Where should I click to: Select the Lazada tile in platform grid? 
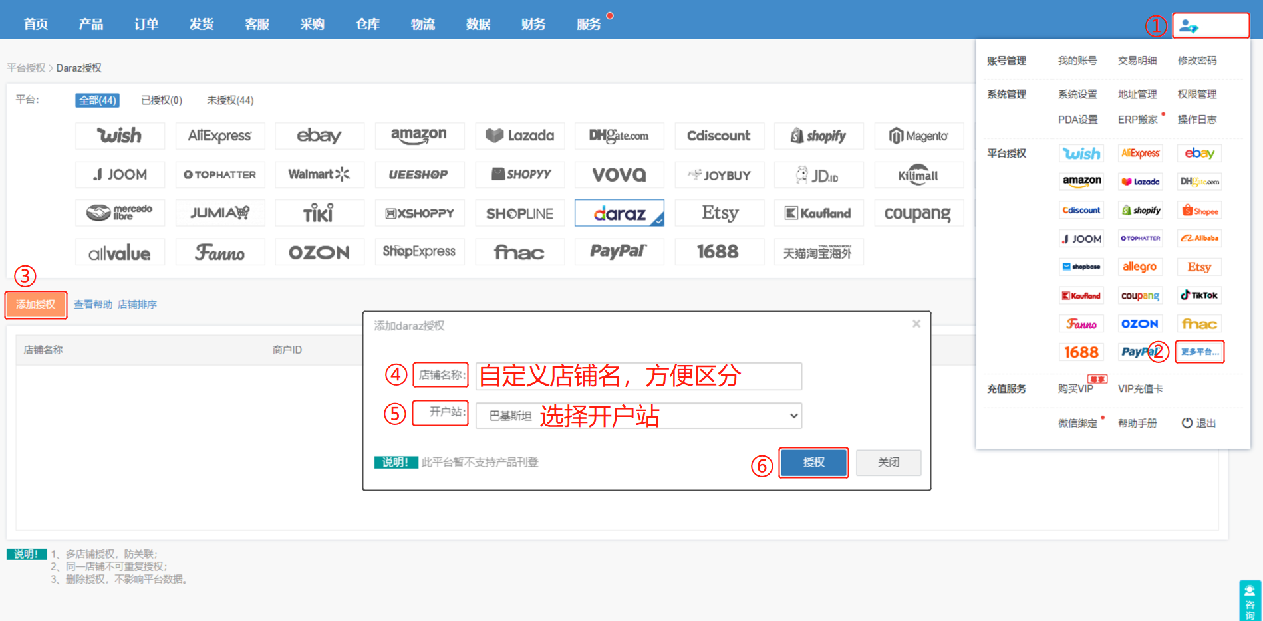pos(519,136)
